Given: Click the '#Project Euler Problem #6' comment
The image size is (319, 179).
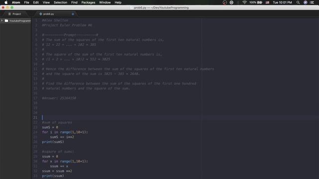Looking at the screenshot, I should 67,25.
